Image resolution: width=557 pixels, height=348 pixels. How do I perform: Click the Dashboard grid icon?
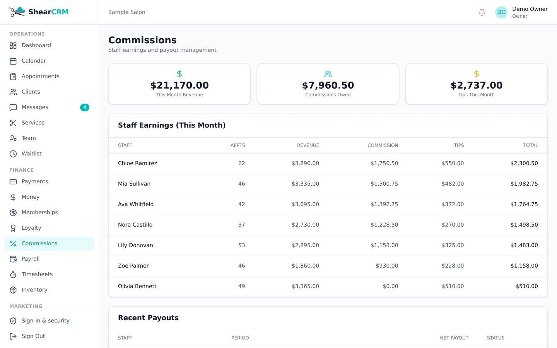pos(13,46)
